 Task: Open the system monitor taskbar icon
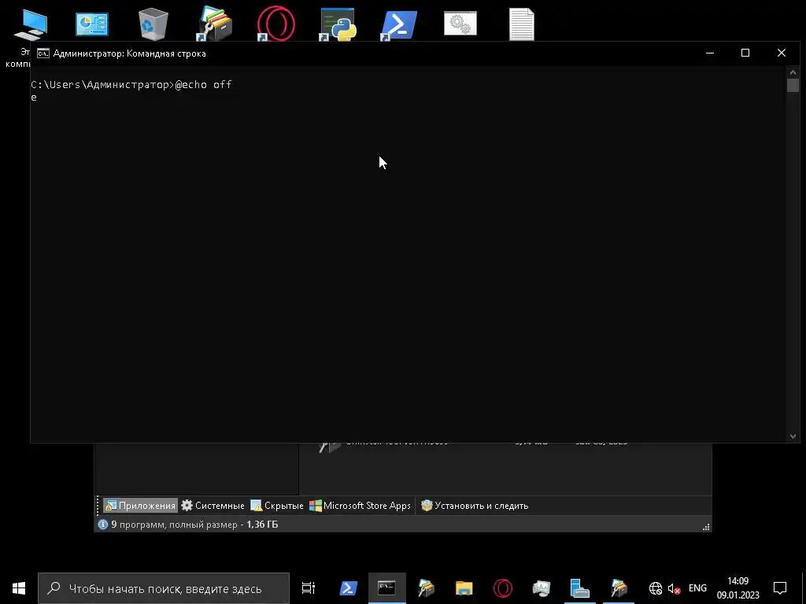542,588
